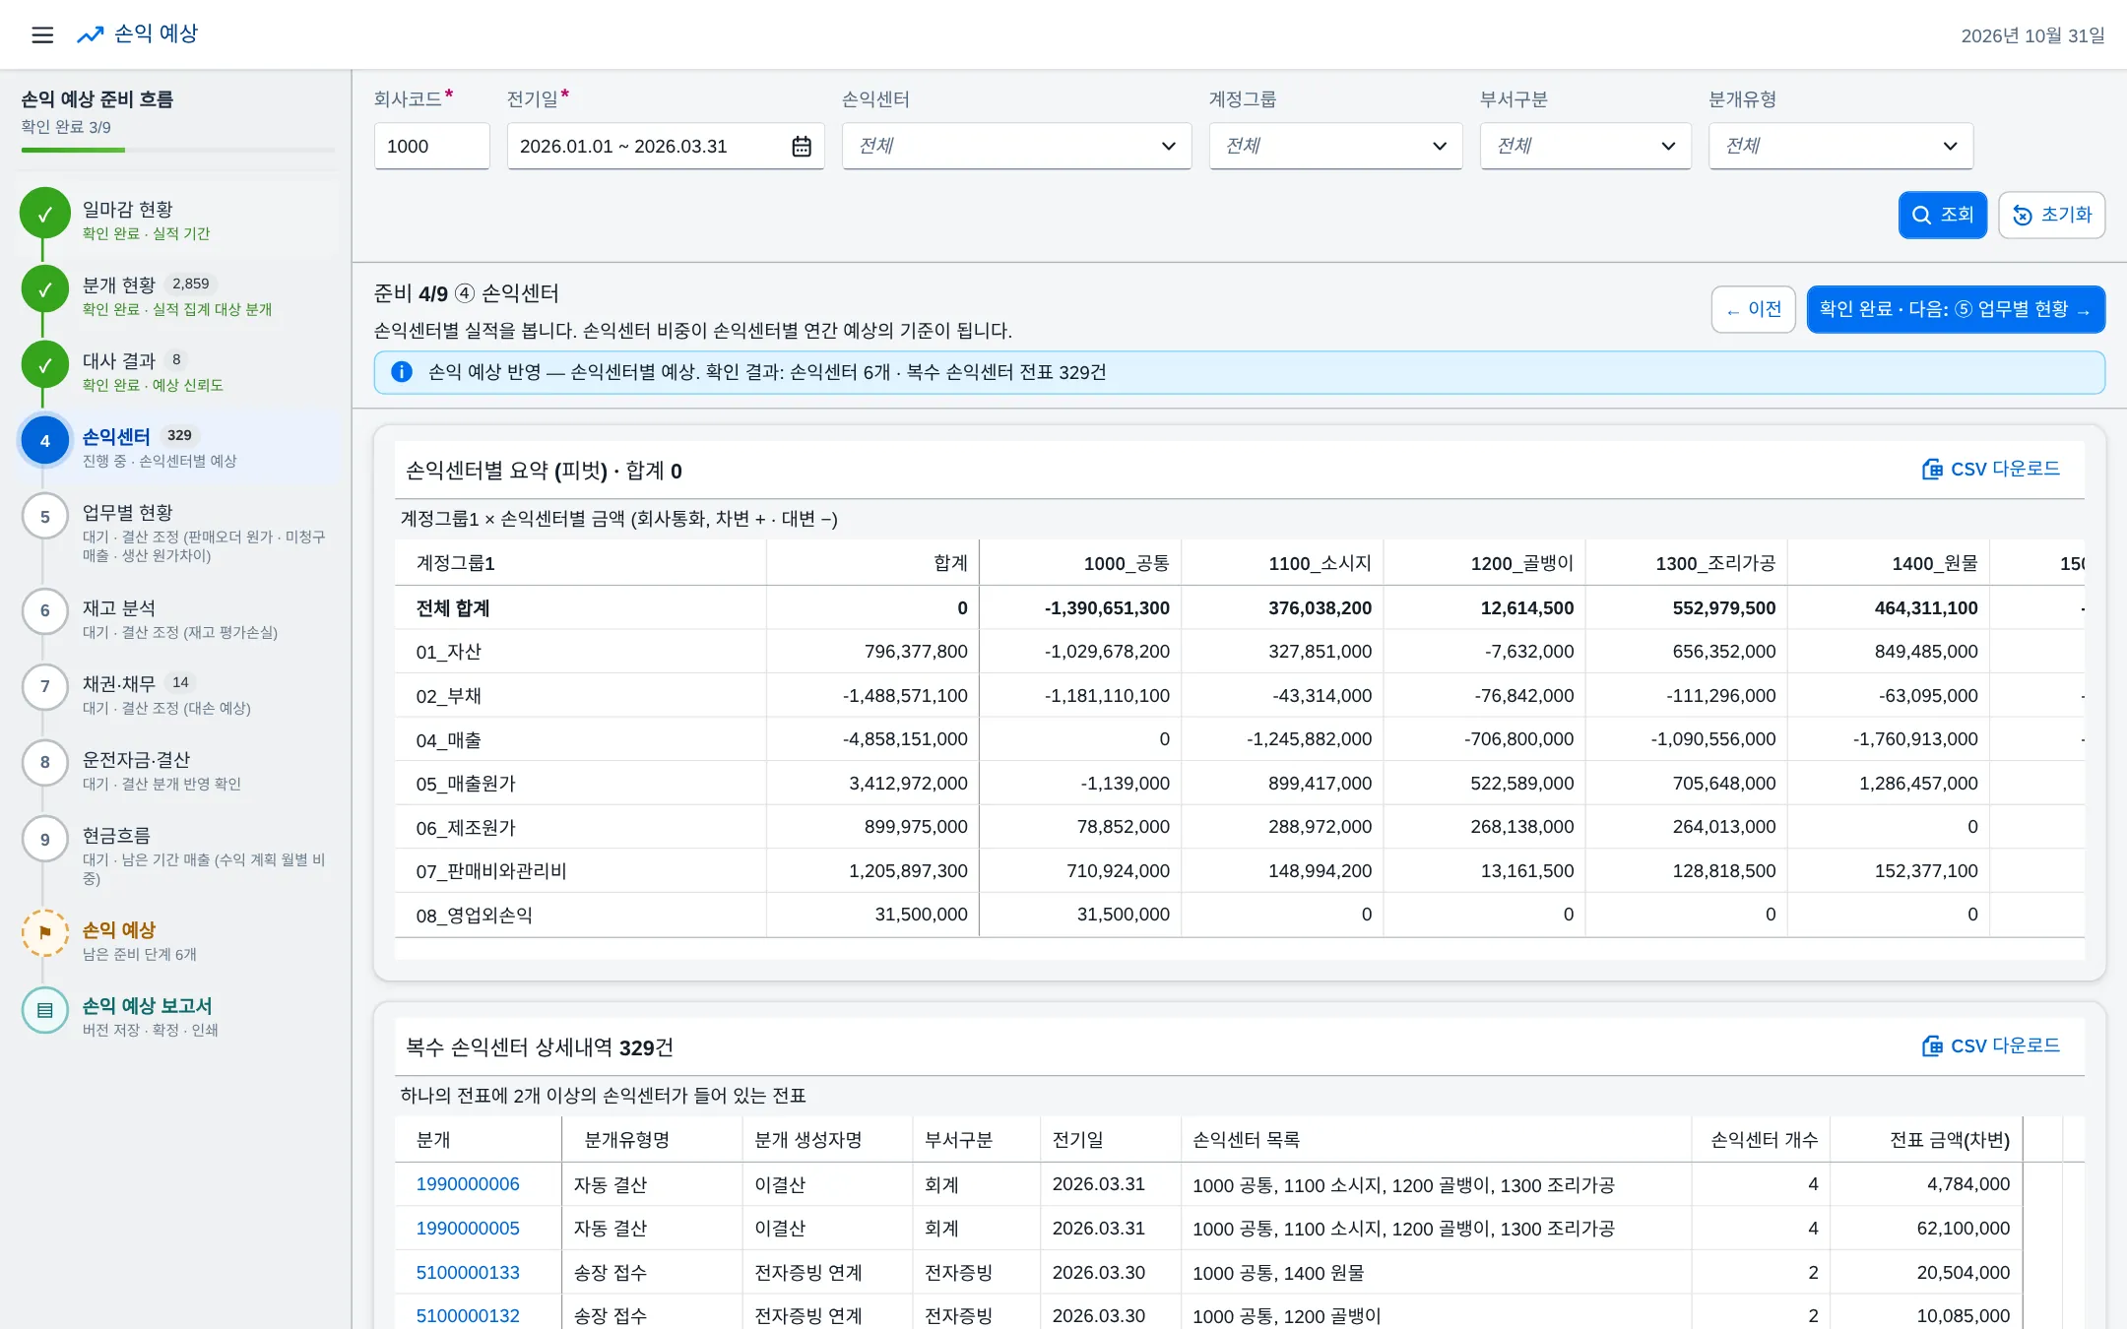Select step 8 운전자금·결산 circle

[x=45, y=763]
